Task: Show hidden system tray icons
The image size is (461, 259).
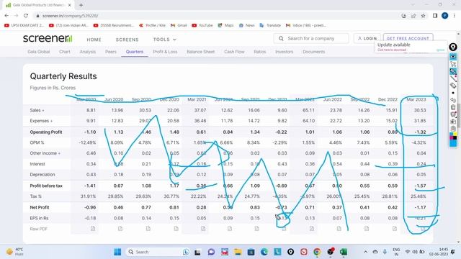Action: pos(365,252)
